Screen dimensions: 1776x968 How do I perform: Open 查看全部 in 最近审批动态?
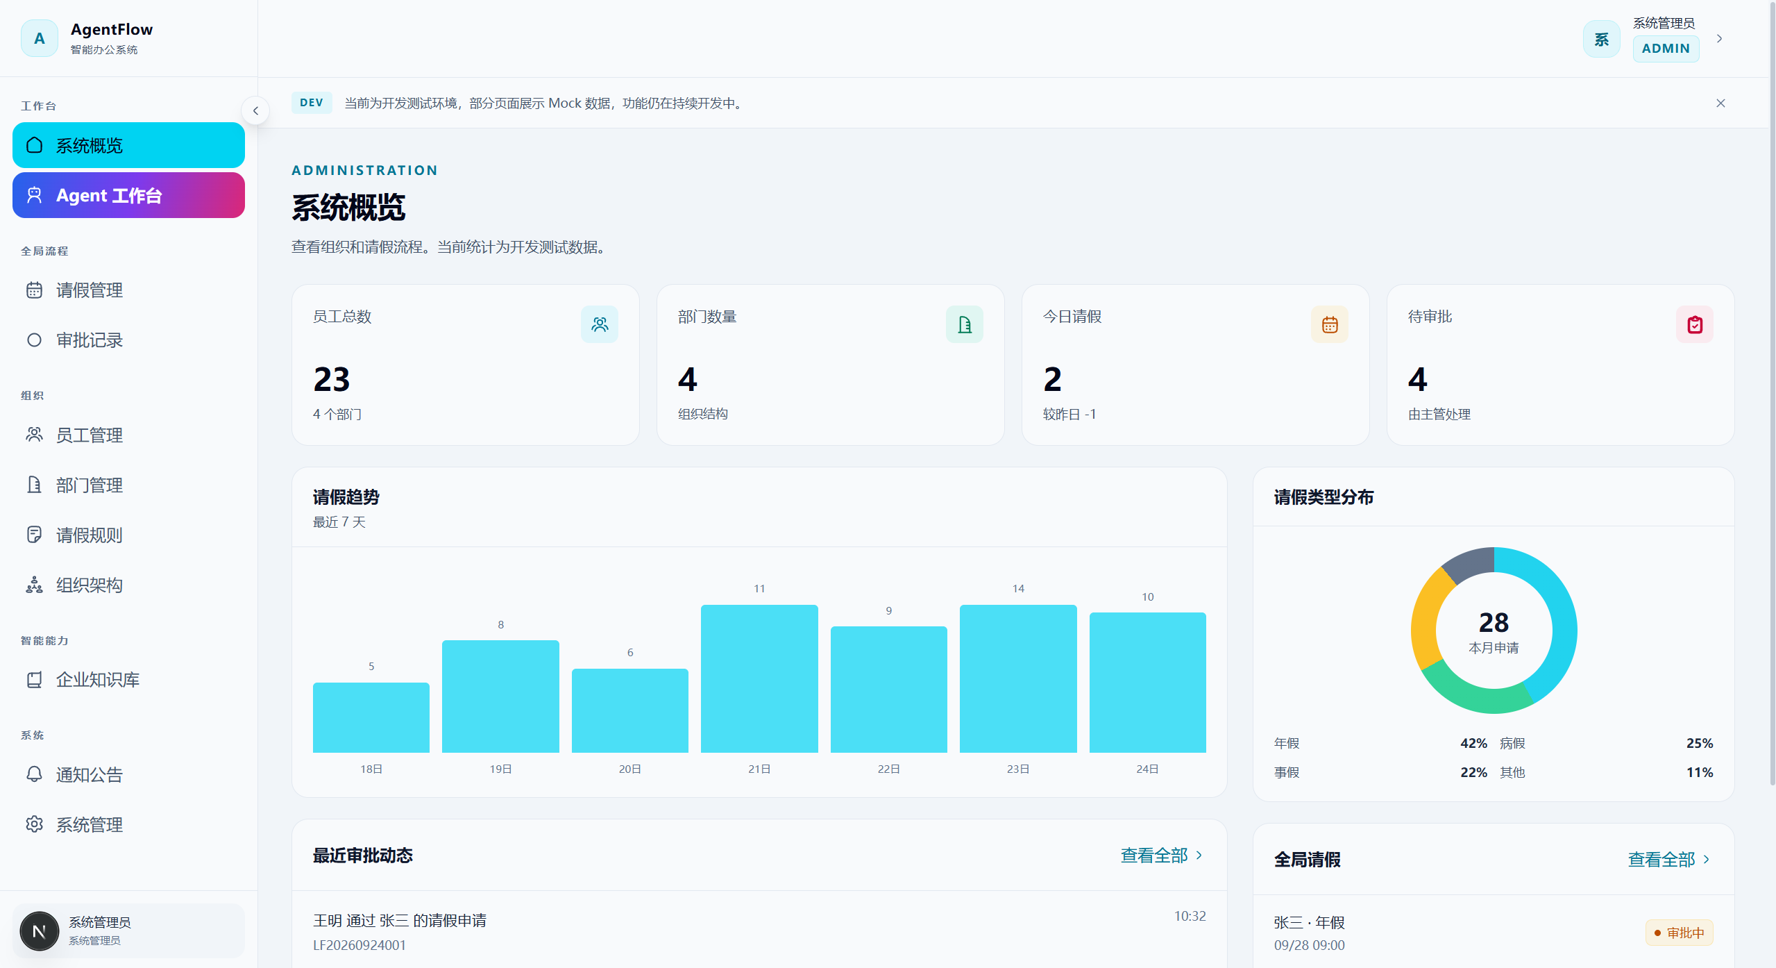tap(1162, 856)
